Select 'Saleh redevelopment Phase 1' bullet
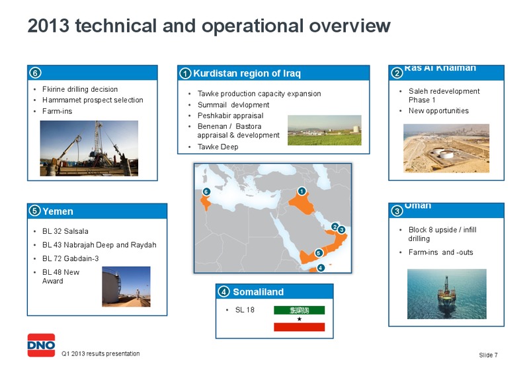This screenshot has height=366, width=529. (x=444, y=96)
